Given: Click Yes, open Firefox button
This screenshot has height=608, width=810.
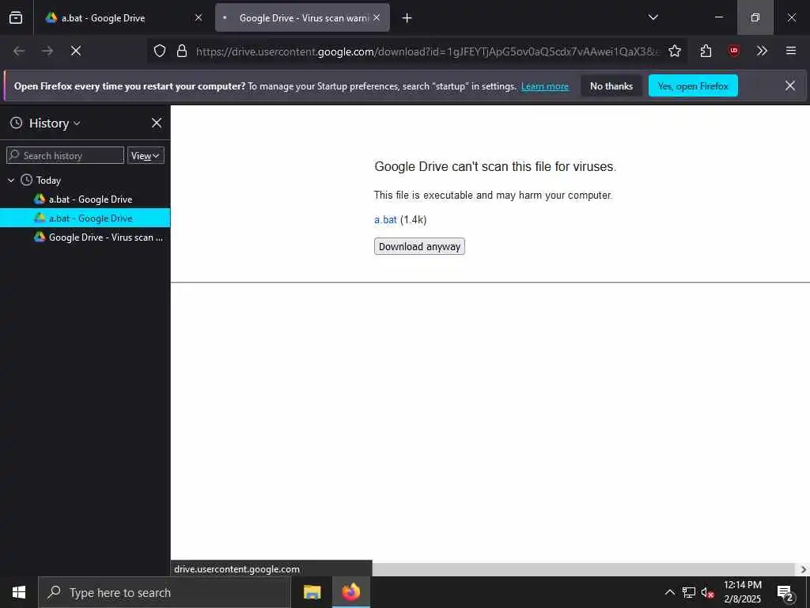Looking at the screenshot, I should pos(693,85).
